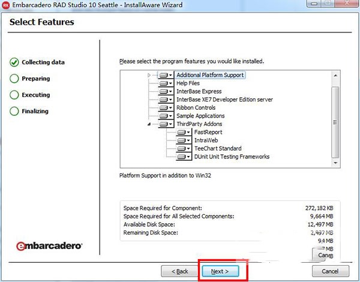Click the Embarcadero RX title bar icon
360x282 pixels.
(7, 5)
